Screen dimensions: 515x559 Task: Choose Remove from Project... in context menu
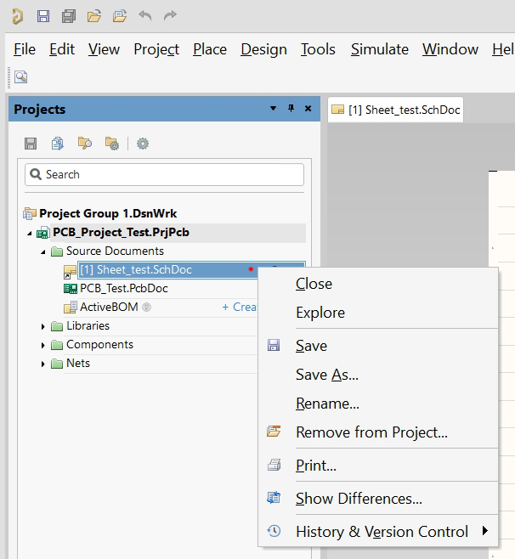(378, 432)
